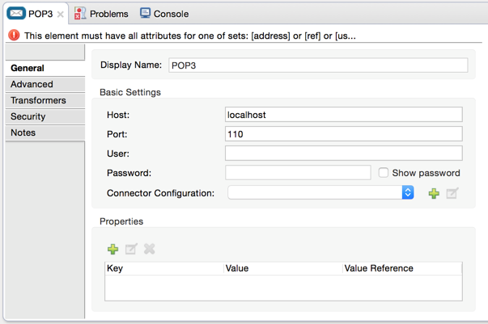Focus the Port input field
Image resolution: width=488 pixels, height=324 pixels.
344,134
